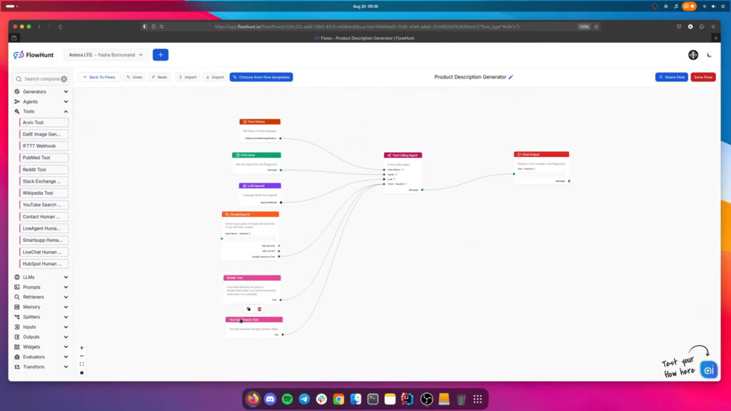
Task: Delete the Reddit Tool node via trash icon
Action: tap(259, 308)
